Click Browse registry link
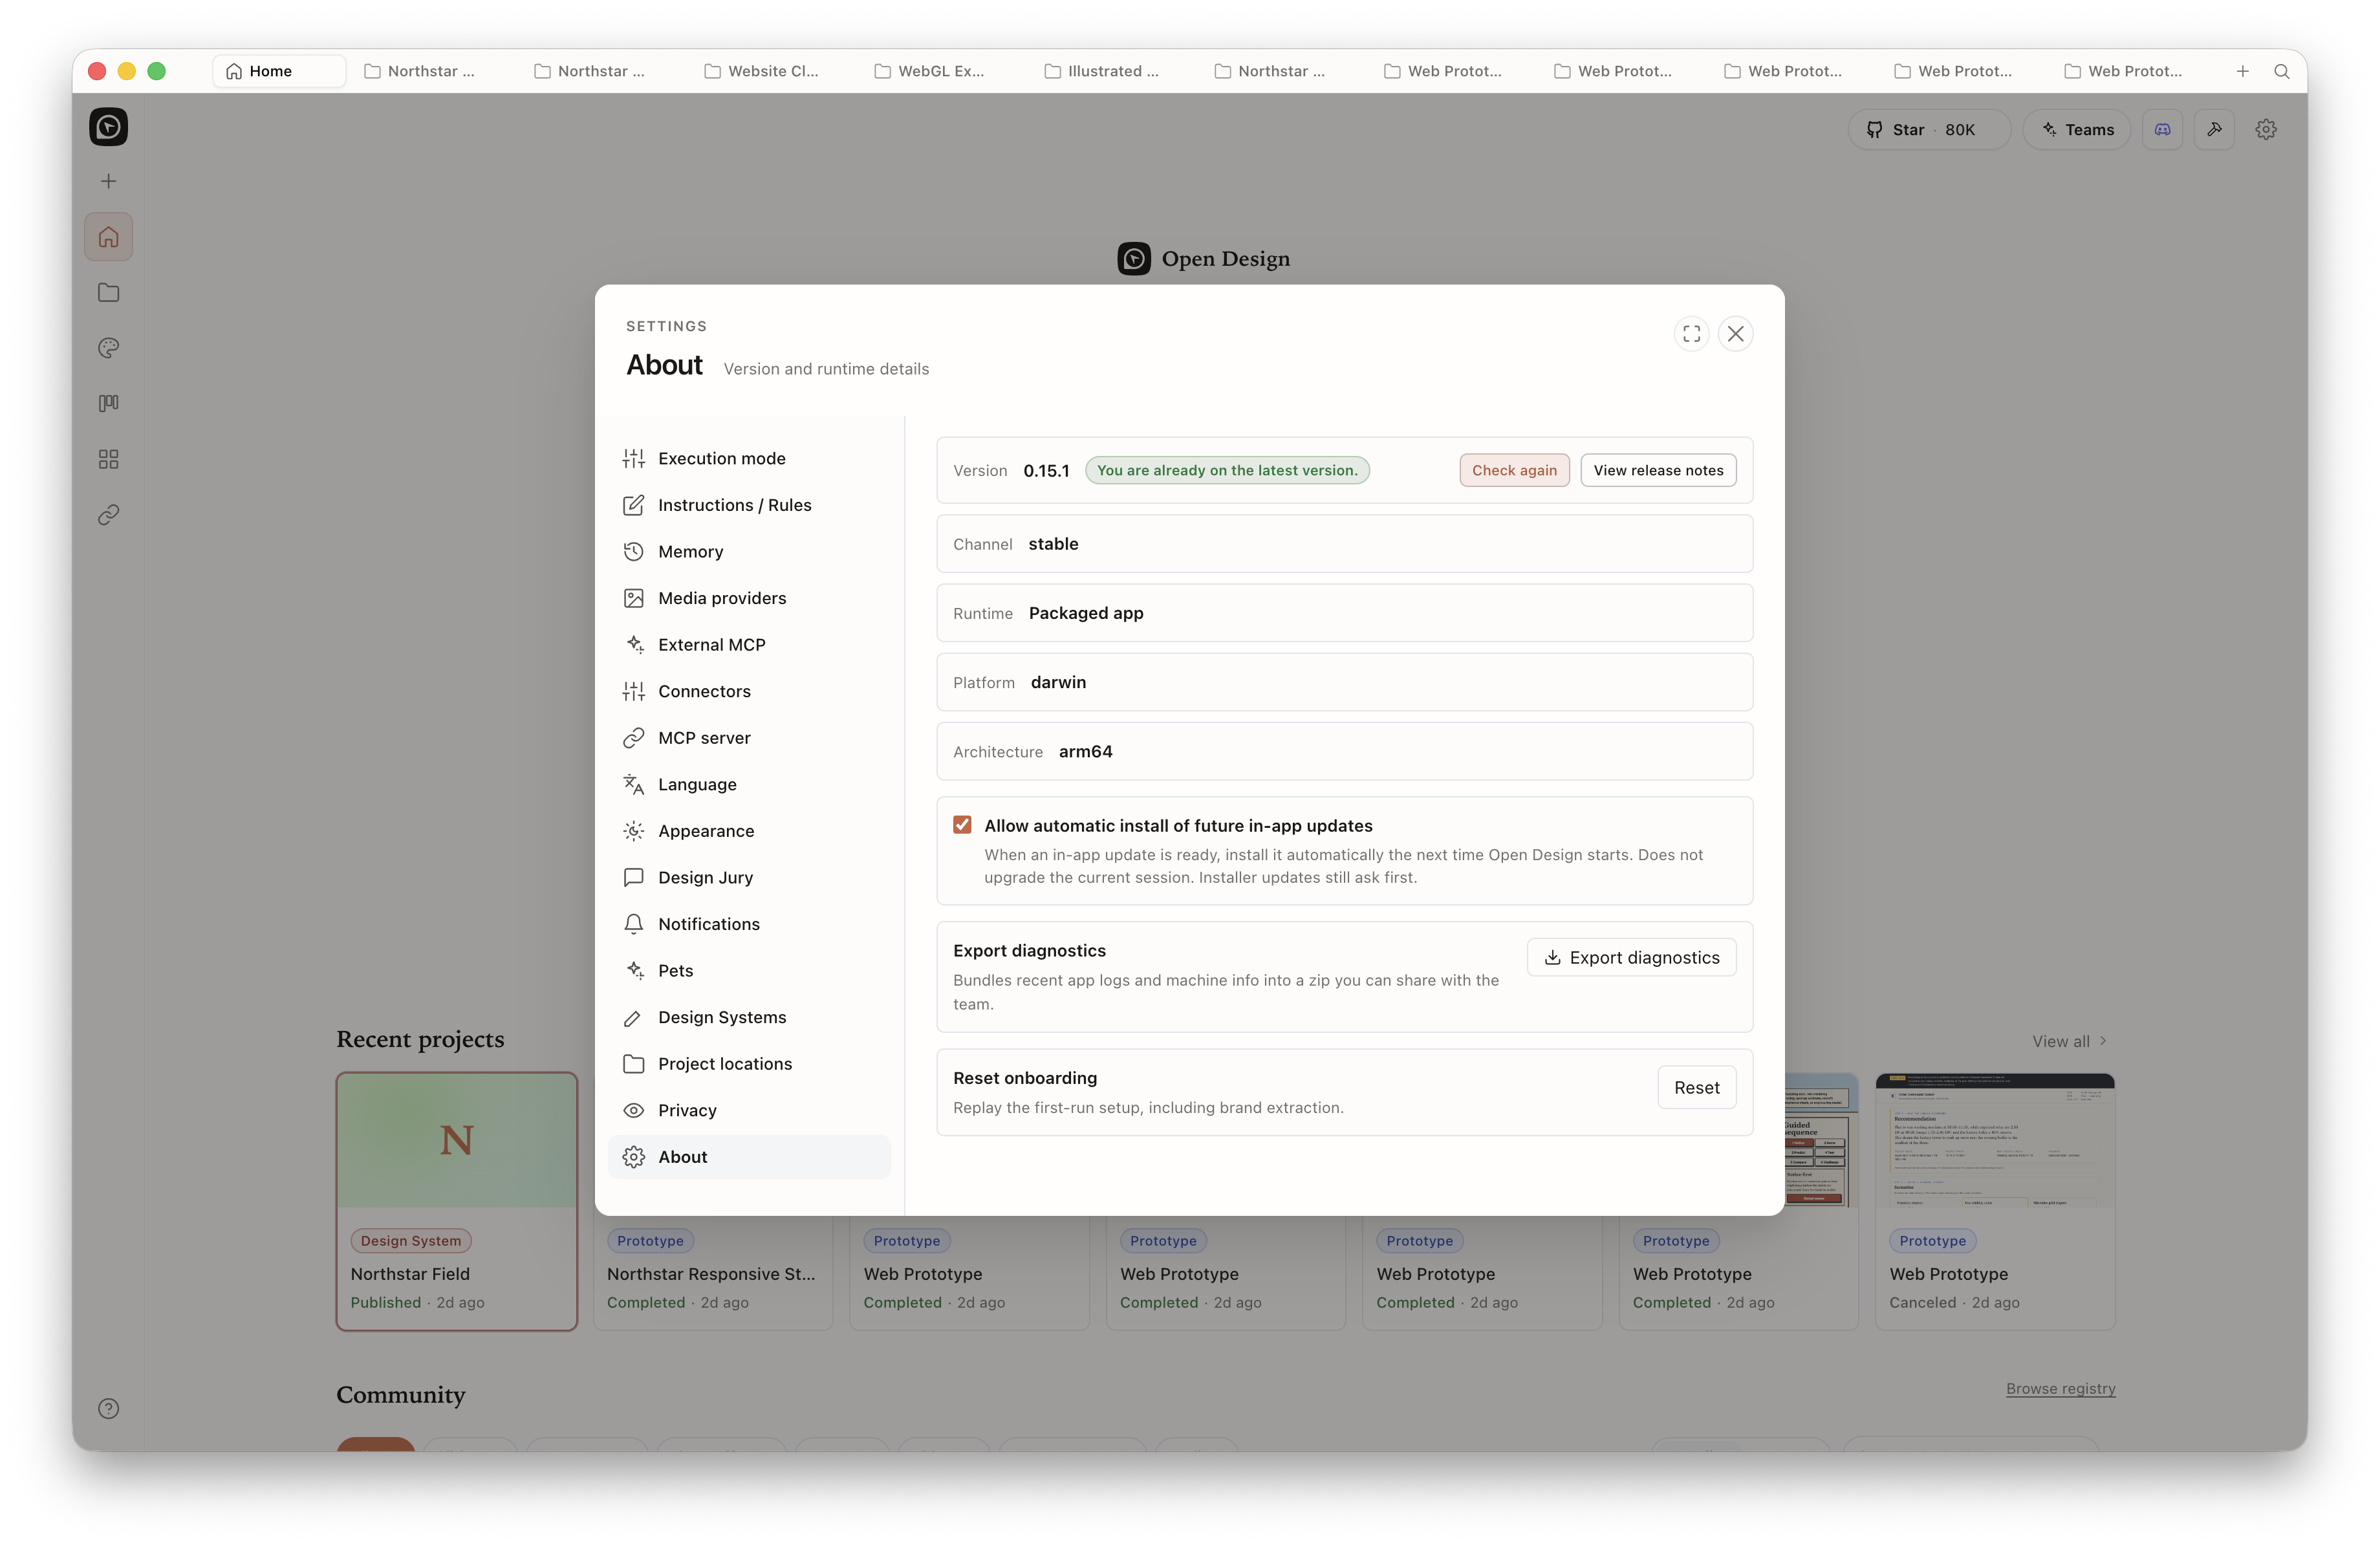 (x=2060, y=1388)
